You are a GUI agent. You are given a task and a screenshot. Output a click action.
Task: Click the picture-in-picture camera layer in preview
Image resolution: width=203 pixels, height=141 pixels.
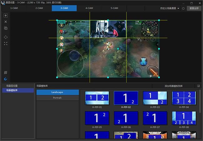tap(108, 29)
